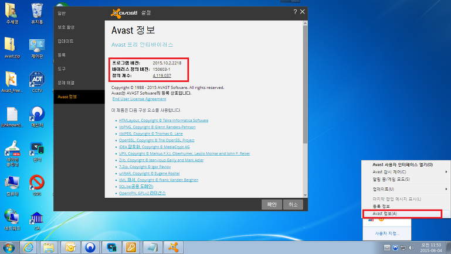Click the scrollbar down arrow in Avast 정보
Viewport: 451px width, 254px height.
point(305,195)
